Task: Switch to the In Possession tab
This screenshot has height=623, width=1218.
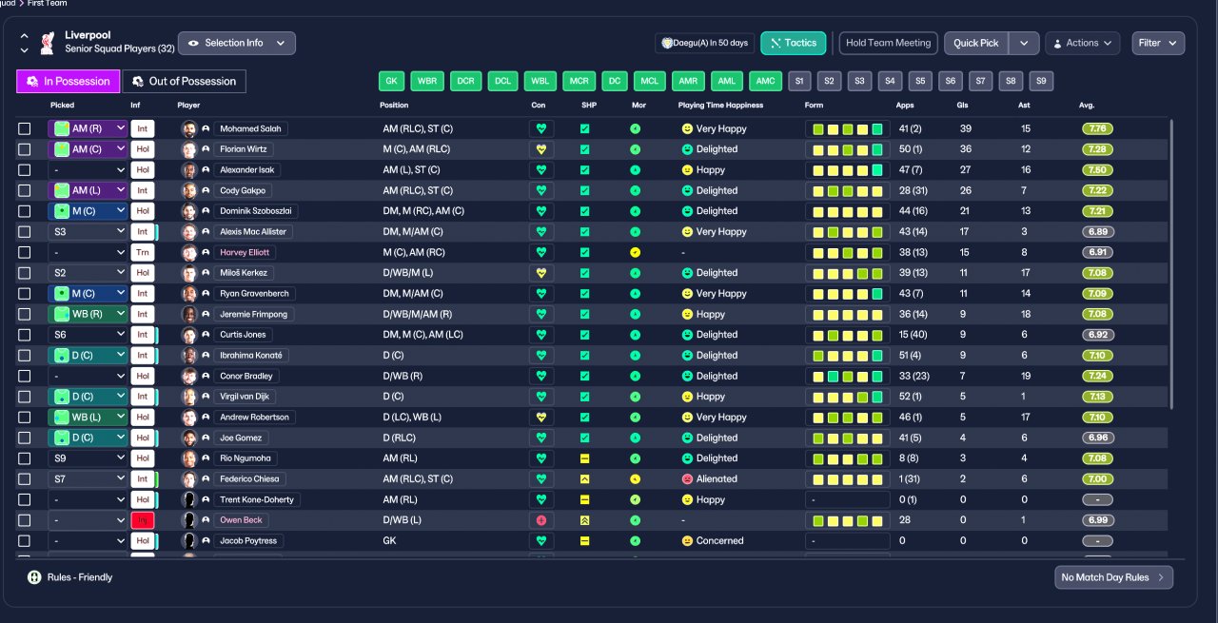Action: point(69,81)
